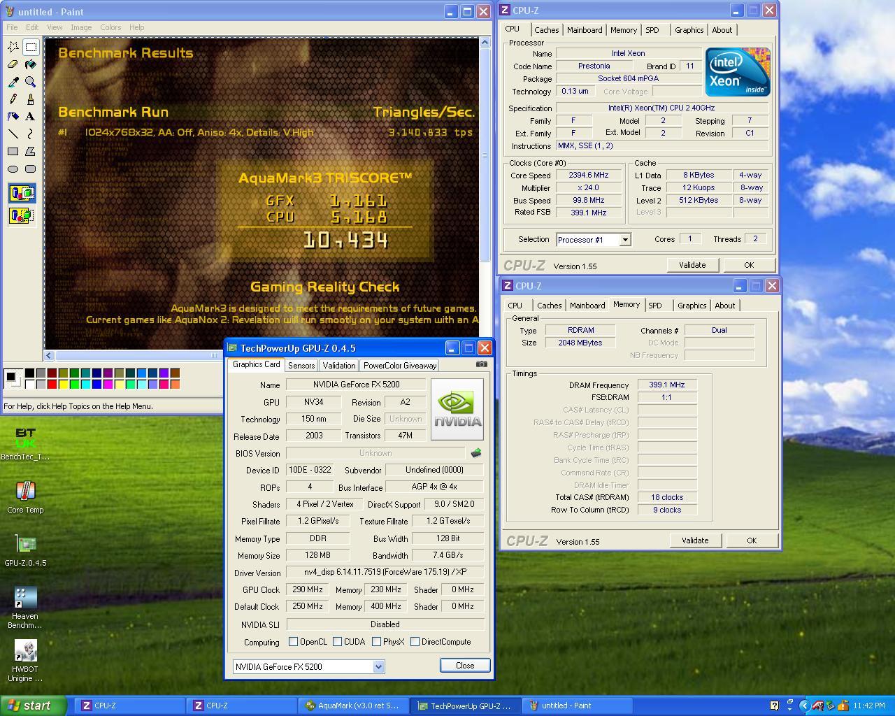Enable the PhysX checkbox in GPU-Z

click(x=377, y=642)
